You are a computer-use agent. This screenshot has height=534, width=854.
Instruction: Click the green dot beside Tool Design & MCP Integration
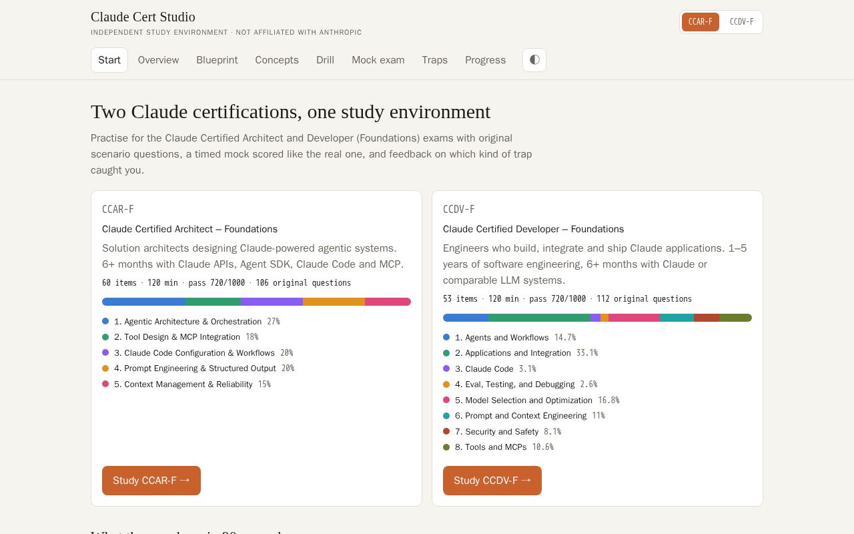(105, 337)
